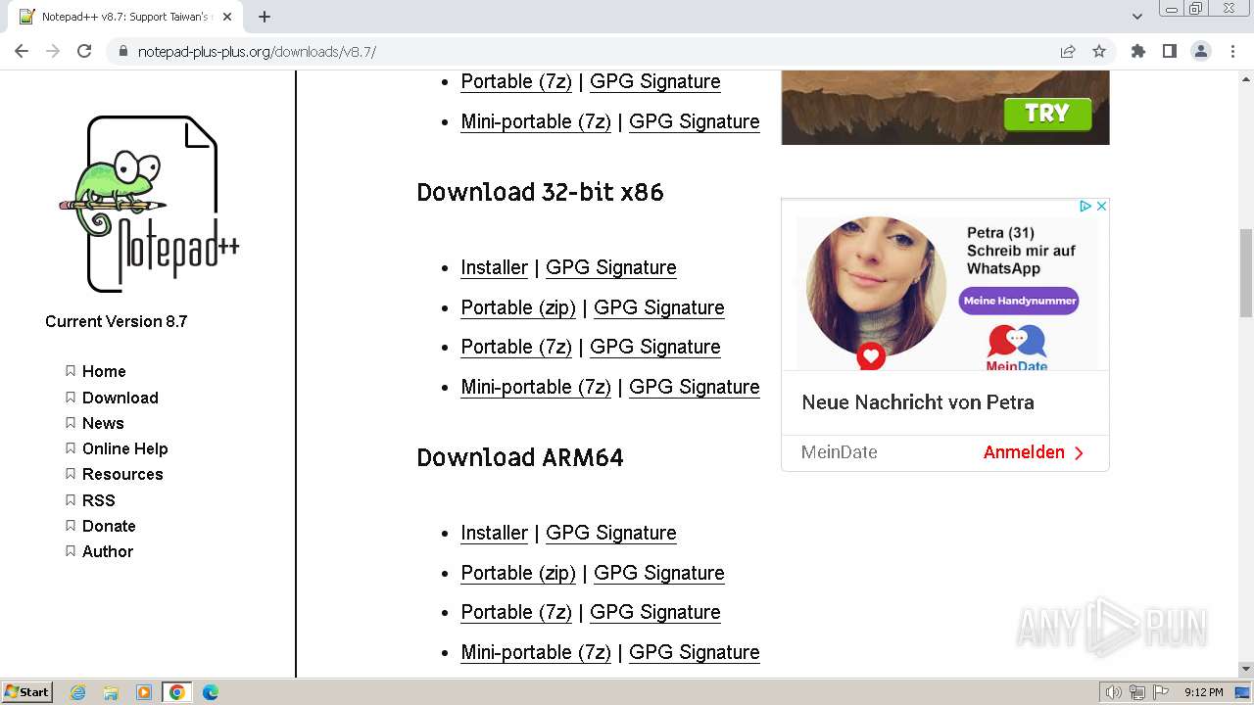Open the Action Center flag icon

pos(1160,692)
